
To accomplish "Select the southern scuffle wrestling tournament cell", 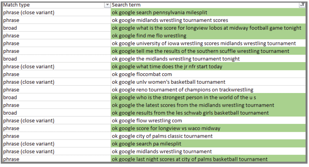I will 201,51.
